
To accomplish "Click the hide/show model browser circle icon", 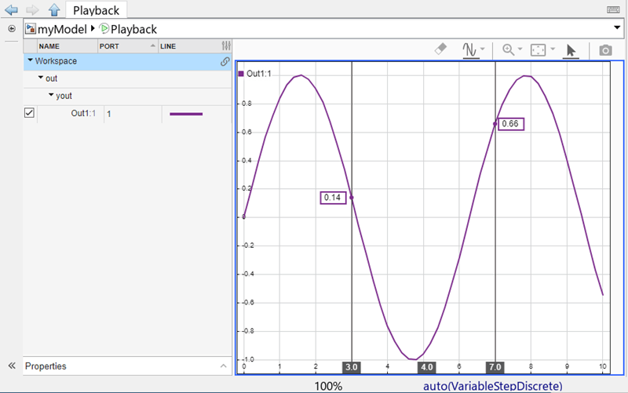I will pos(12,28).
